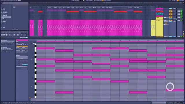Open the Samples browser category
Screen dimensions: 185x104
pyautogui.click(x=4, y=20)
